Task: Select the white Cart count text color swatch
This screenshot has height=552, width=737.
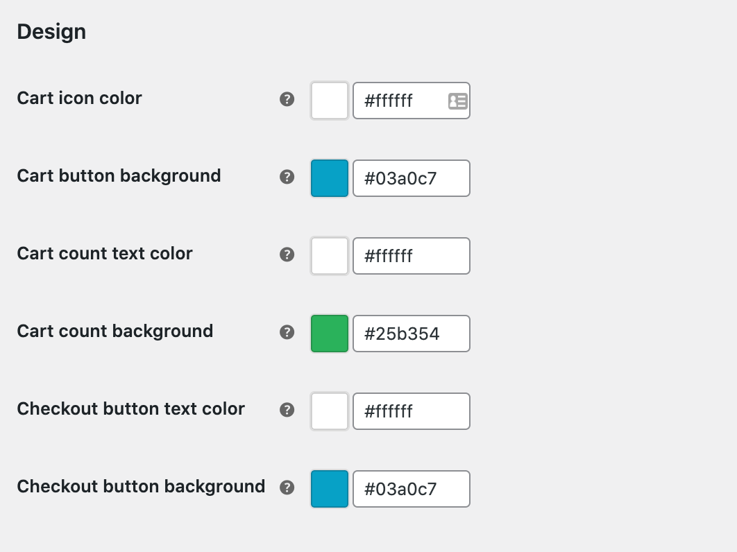Action: (329, 256)
